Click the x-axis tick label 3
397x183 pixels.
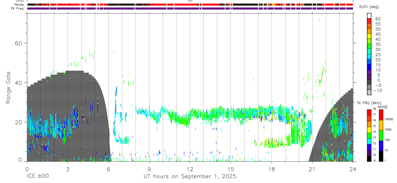(68, 168)
